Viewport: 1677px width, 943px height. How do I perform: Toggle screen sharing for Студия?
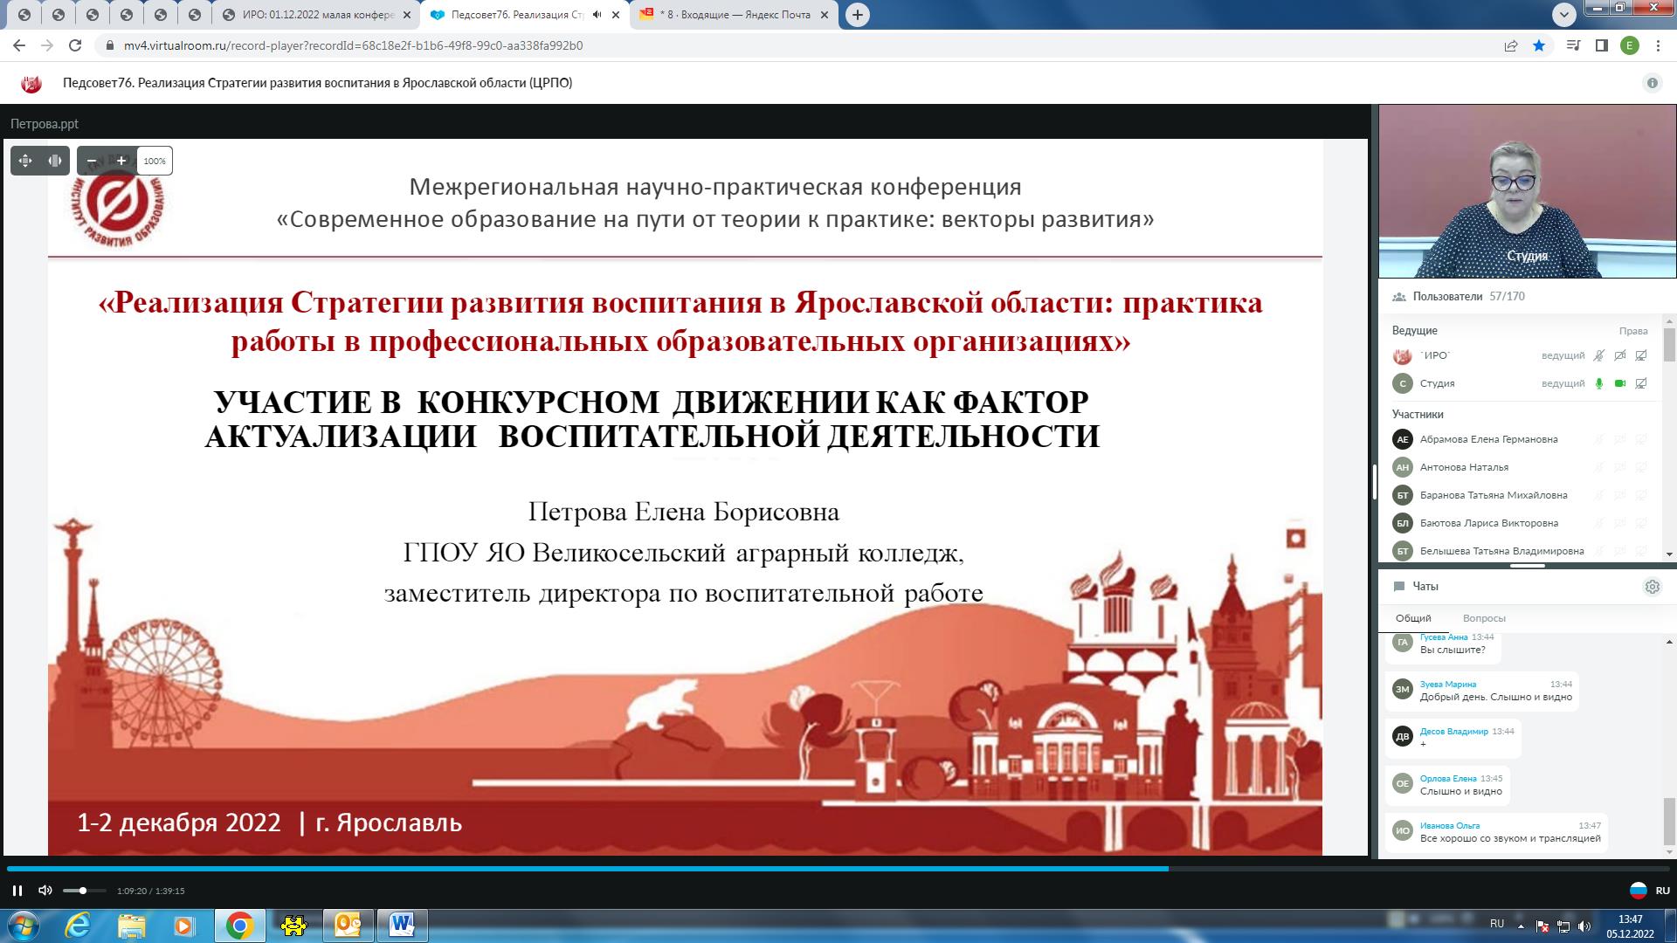coord(1641,383)
